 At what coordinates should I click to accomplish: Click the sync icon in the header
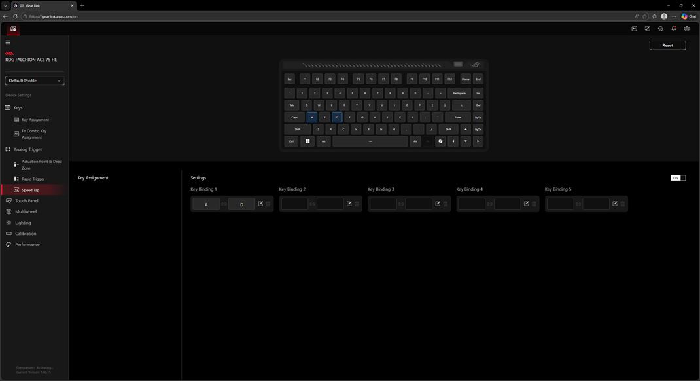tap(661, 29)
